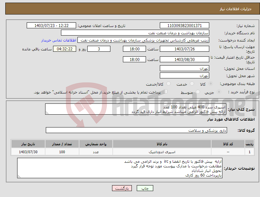The image size is (260, 197).
Task: Click the price validity time field 18:00
Action: coord(134,59)
